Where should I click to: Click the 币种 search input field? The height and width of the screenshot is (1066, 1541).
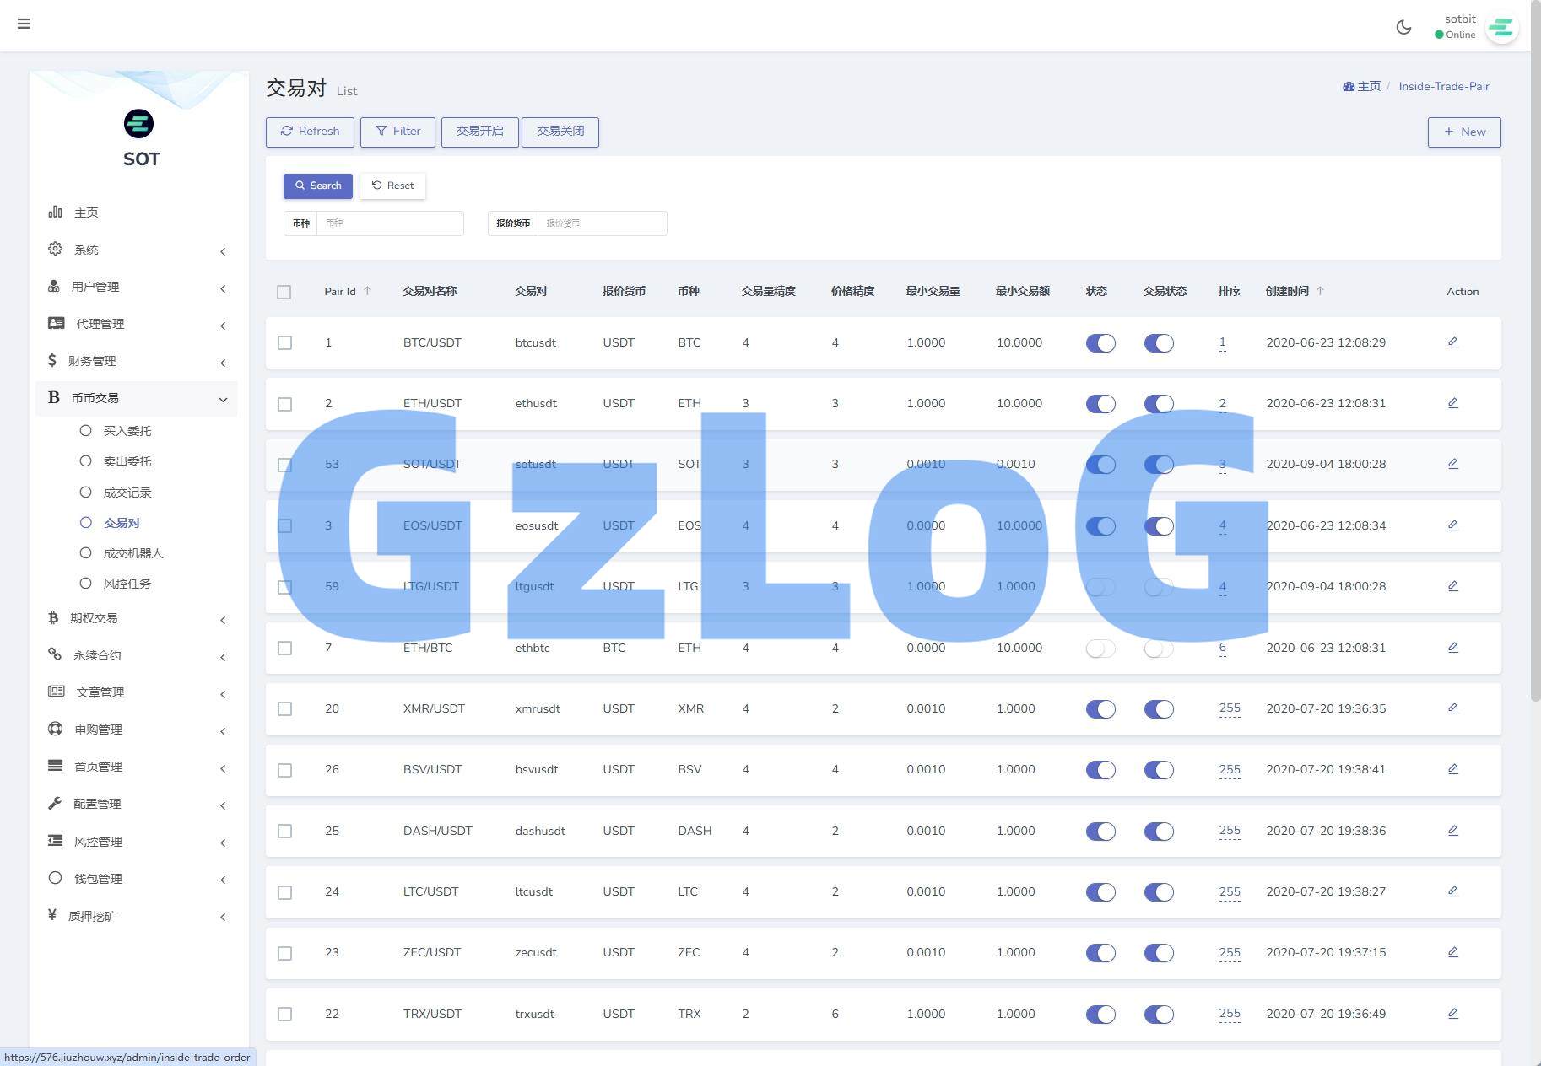389,223
